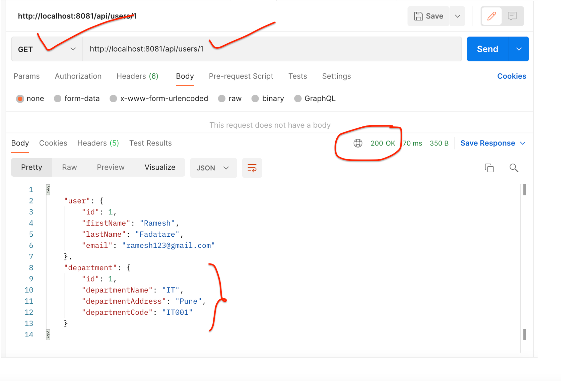
Task: Click the "departmentCode": "IT001" line
Action: 137,312
